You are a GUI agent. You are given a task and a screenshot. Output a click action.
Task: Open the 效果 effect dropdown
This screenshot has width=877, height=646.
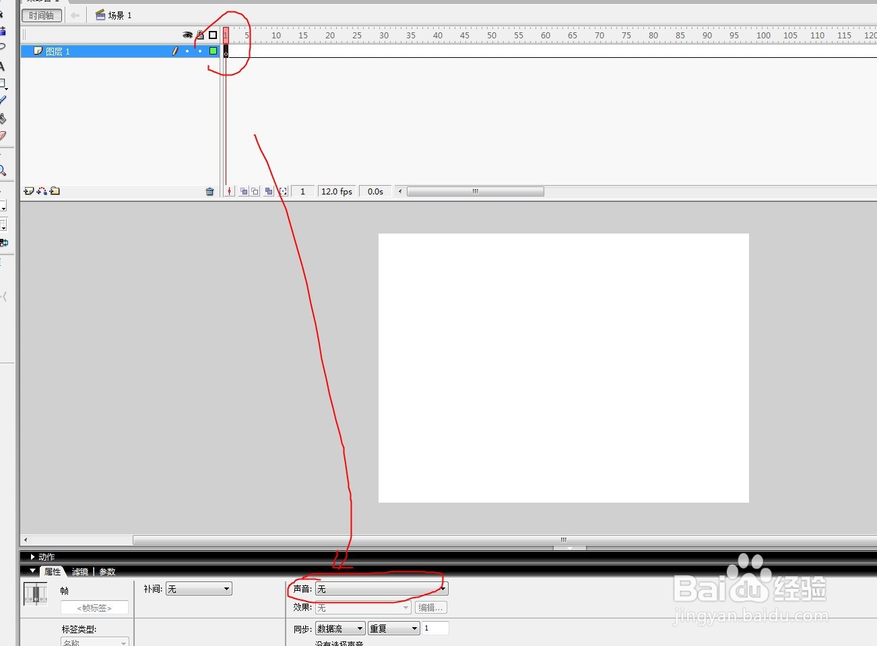(x=362, y=608)
